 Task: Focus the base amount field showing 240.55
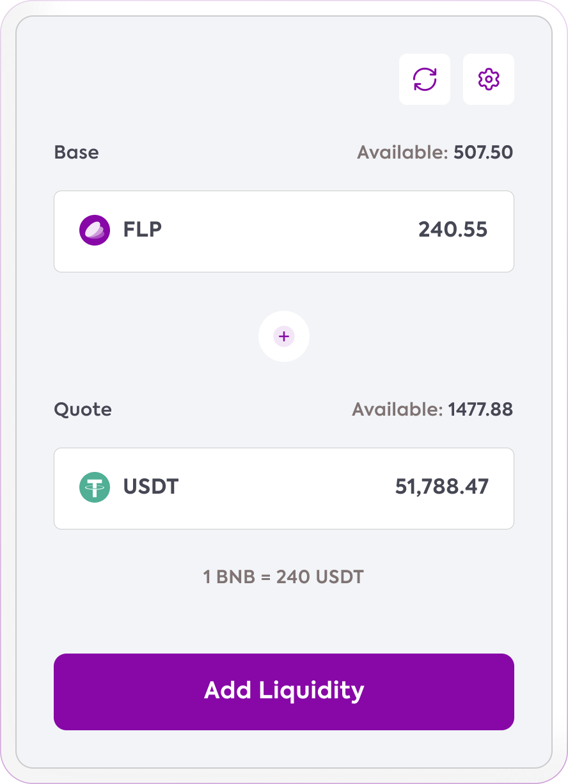tap(453, 230)
